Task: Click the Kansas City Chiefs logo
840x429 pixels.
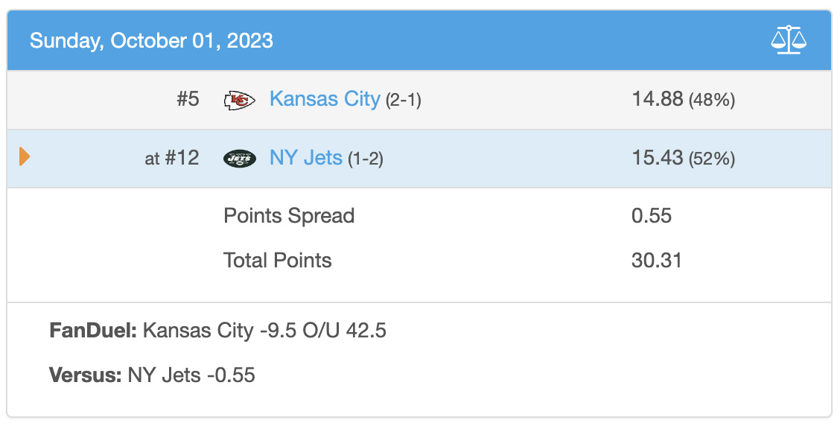Action: point(239,100)
